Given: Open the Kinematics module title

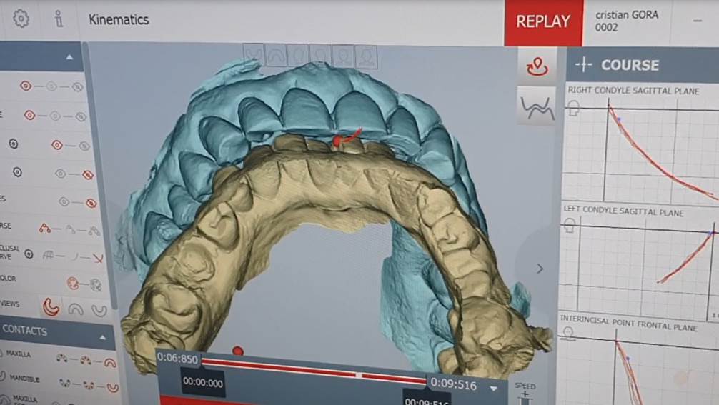Looking at the screenshot, I should tap(119, 20).
